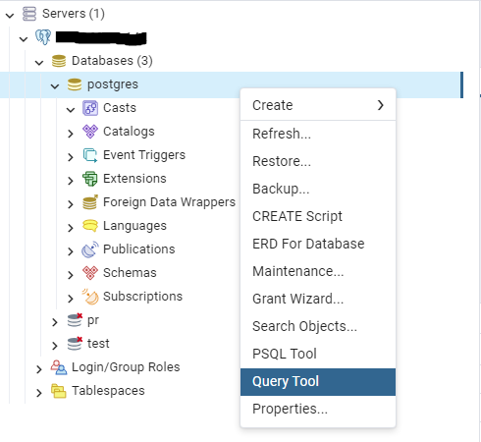Click the disconnected pr database icon

coord(75,320)
